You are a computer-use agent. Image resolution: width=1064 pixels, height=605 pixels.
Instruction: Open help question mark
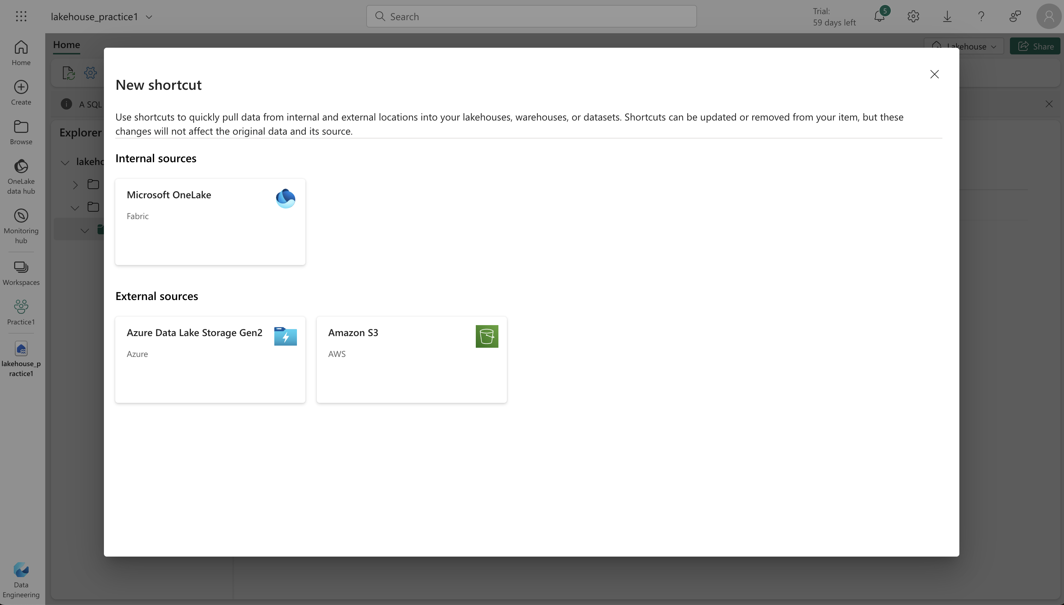[981, 16]
